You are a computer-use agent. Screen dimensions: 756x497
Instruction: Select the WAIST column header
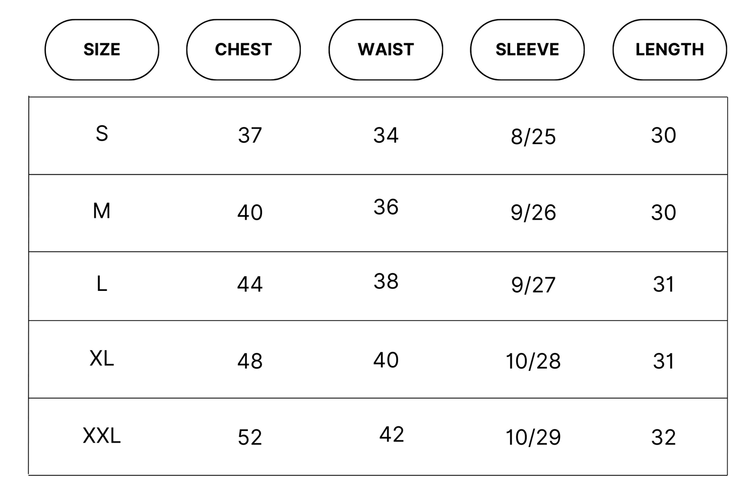click(386, 49)
